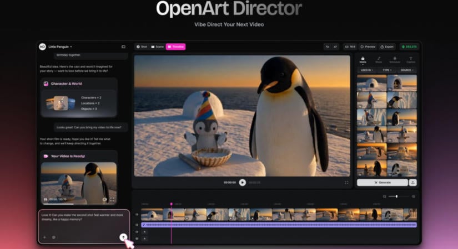Switch to the Scene view tab
The height and width of the screenshot is (249, 458).
158,46
